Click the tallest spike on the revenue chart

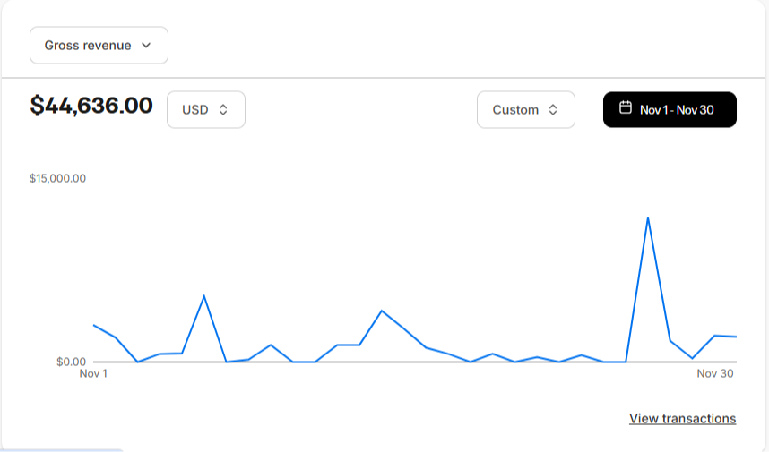(x=648, y=217)
